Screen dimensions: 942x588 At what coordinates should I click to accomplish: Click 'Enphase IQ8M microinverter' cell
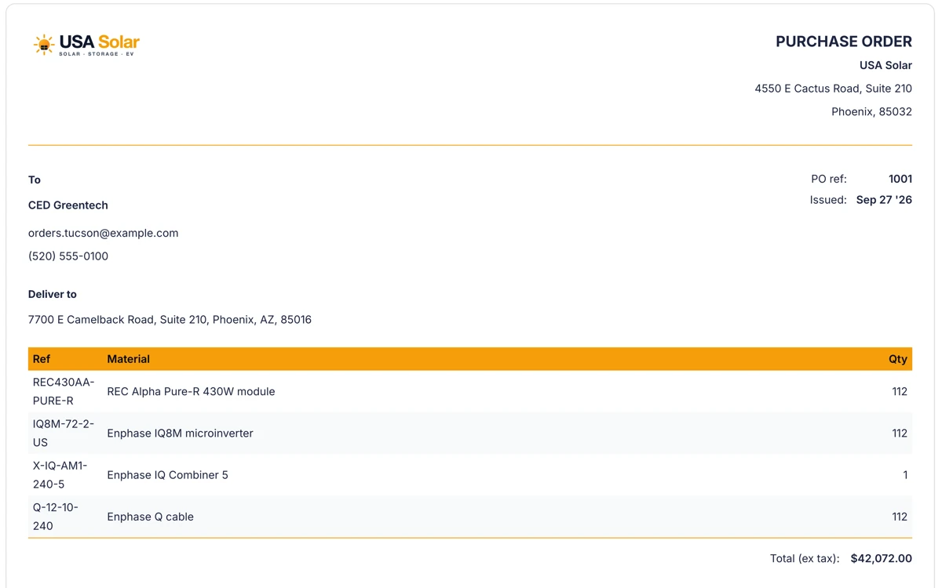pos(181,433)
